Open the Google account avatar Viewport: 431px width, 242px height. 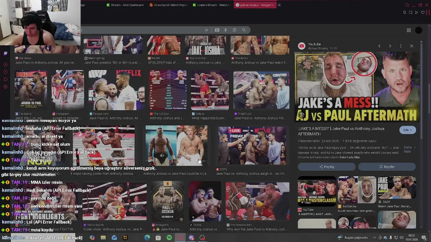pyautogui.click(x=419, y=30)
